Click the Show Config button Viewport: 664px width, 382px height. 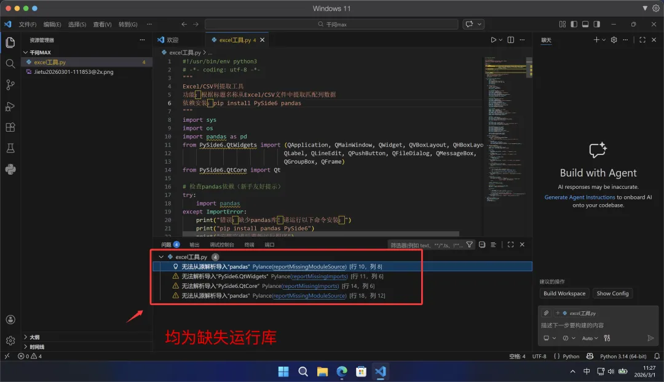612,293
